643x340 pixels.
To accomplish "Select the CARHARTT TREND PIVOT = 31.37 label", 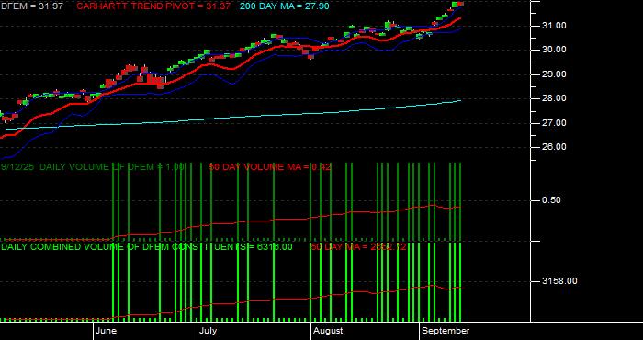I will tap(153, 6).
